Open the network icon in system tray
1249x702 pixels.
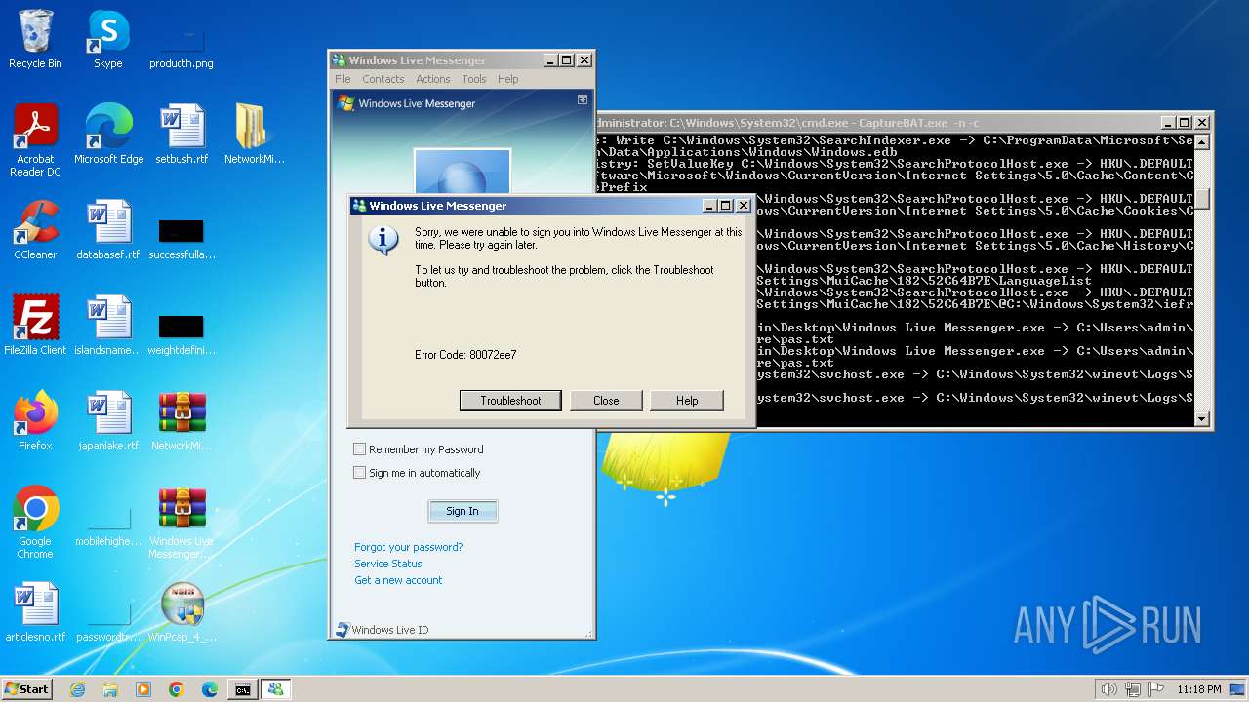point(1133,689)
